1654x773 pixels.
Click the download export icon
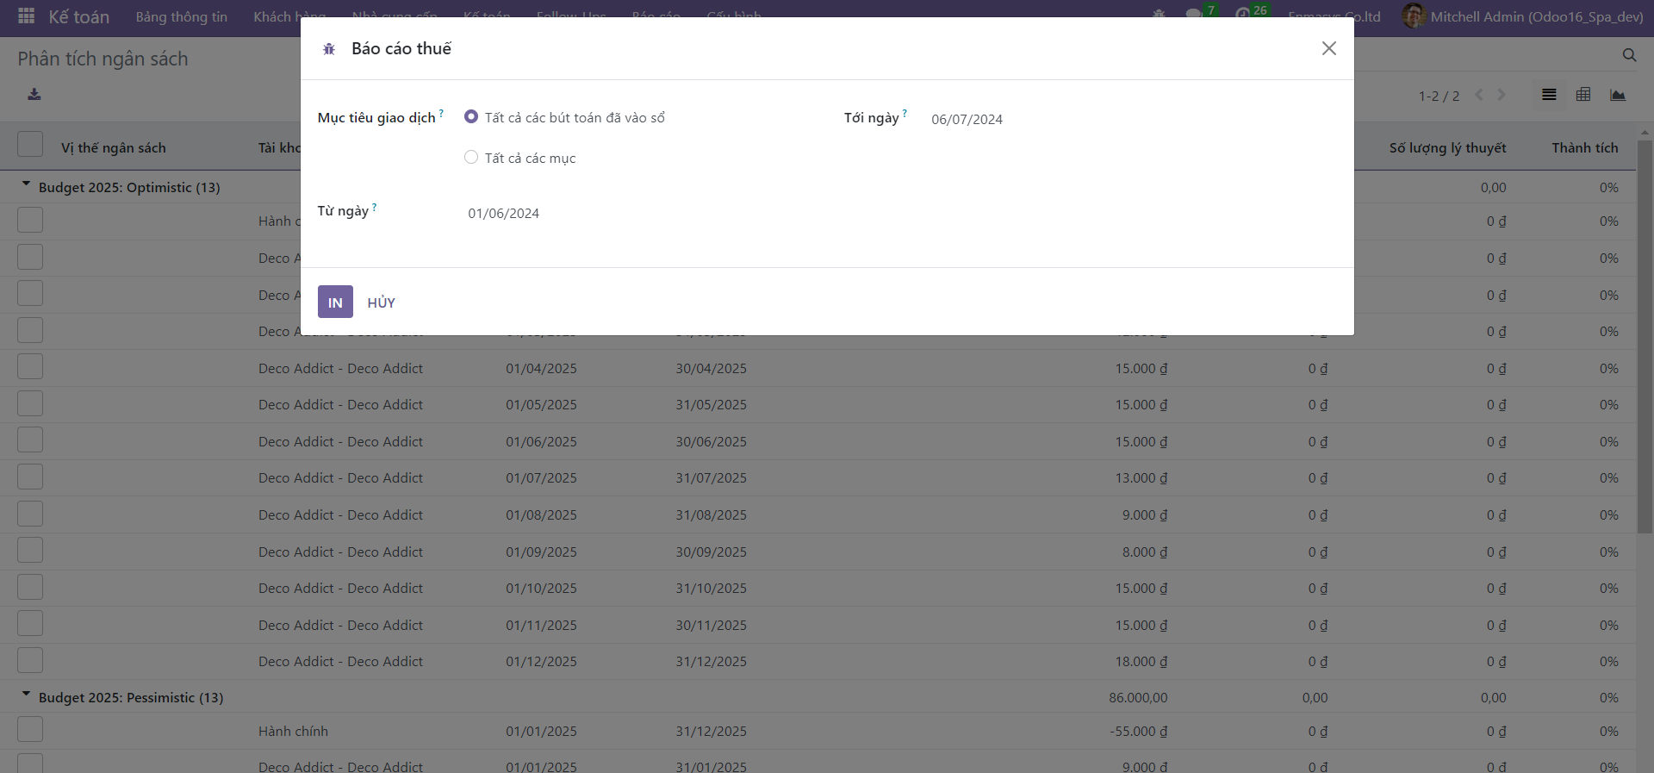34,95
